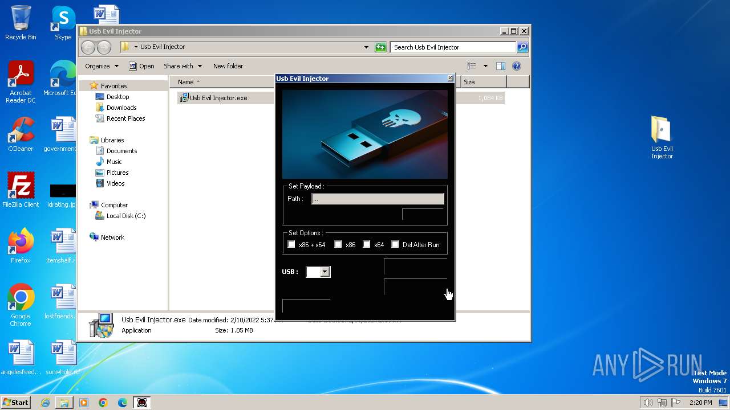The height and width of the screenshot is (410, 730).
Task: Click the USB skull image in injector window
Action: (x=365, y=134)
